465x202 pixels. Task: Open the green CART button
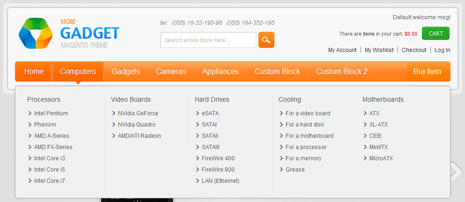(435, 34)
